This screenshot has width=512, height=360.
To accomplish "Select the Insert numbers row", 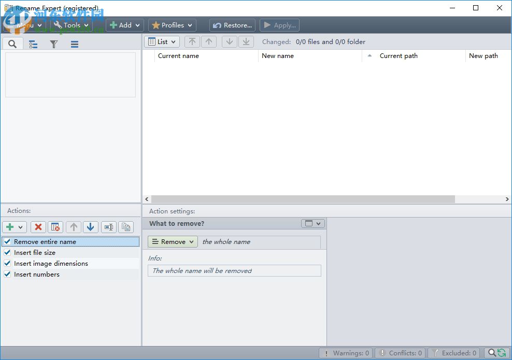I will click(x=70, y=274).
